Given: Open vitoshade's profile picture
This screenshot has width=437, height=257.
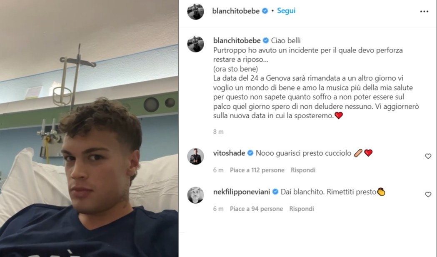Looking at the screenshot, I should [x=195, y=156].
